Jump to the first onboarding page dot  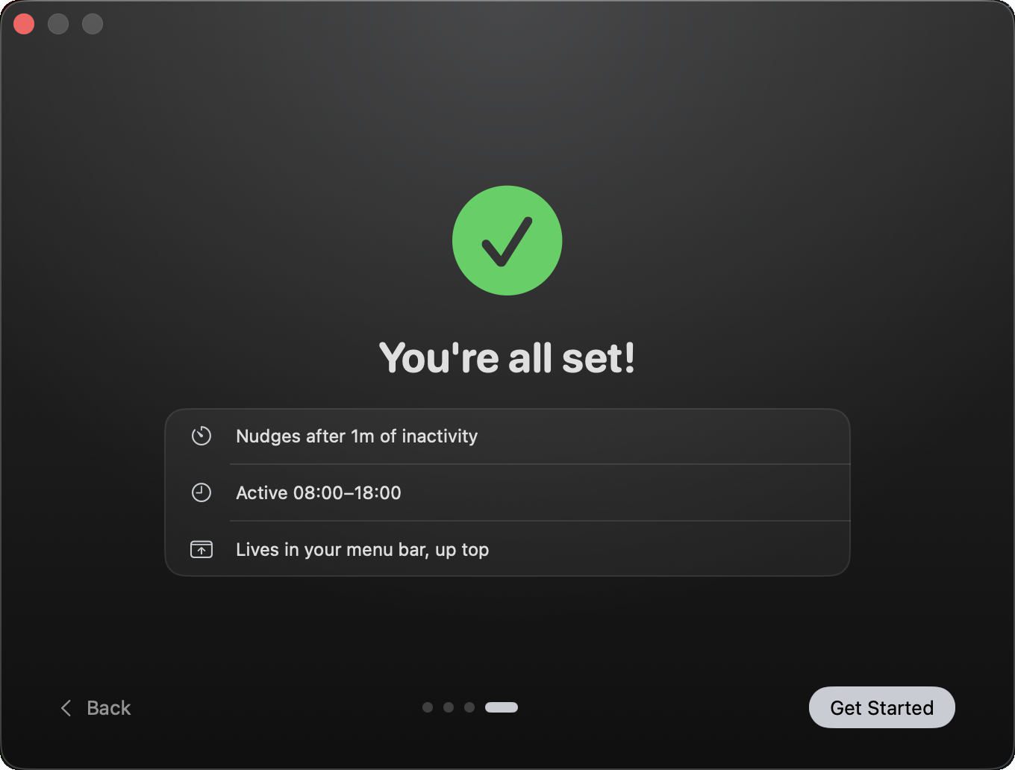(x=428, y=707)
